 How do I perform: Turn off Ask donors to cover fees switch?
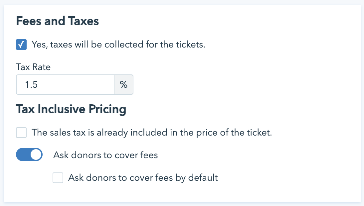(29, 155)
